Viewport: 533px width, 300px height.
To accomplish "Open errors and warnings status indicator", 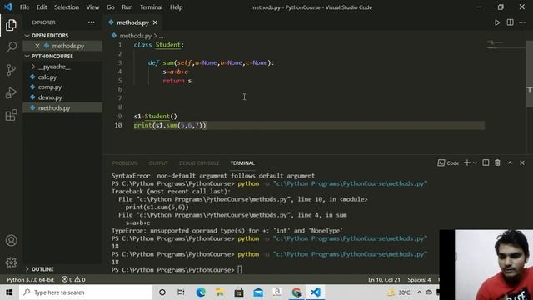I will click(73, 280).
